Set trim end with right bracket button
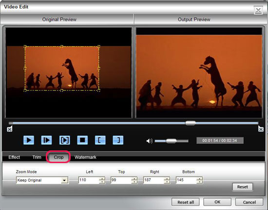268x210 pixels. click(118, 140)
